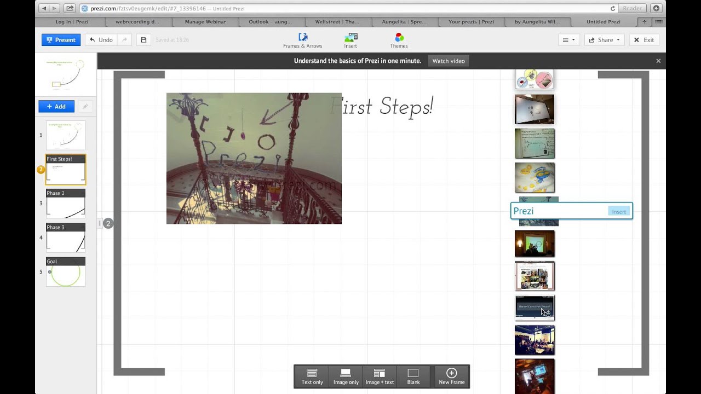The width and height of the screenshot is (701, 394).
Task: Select Phase 2 path thumbnail
Action: pos(66,204)
